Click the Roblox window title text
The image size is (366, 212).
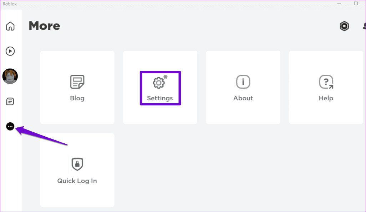pyautogui.click(x=9, y=4)
